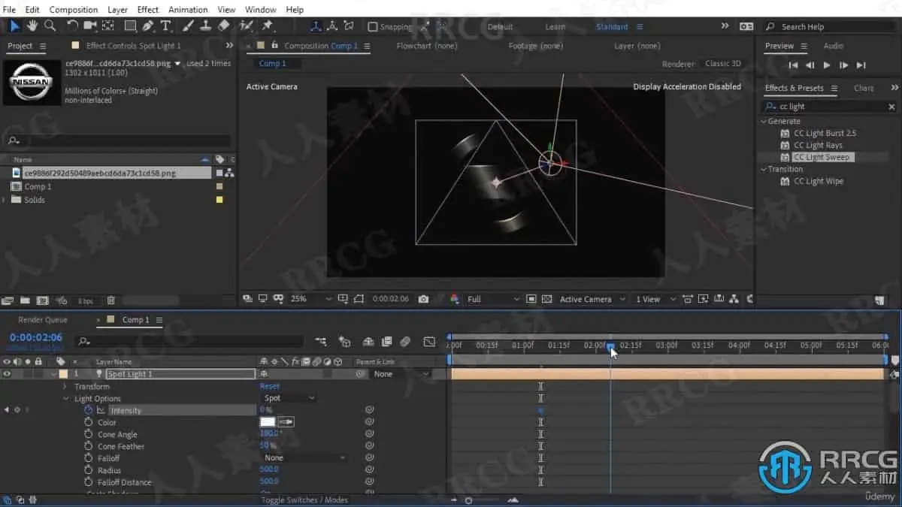Select the Brush tool
This screenshot has width=902, height=507.
pos(189,26)
